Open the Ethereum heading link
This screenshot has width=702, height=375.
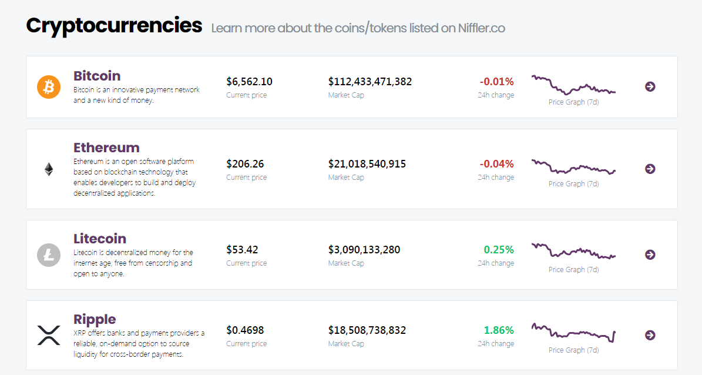[x=106, y=148]
